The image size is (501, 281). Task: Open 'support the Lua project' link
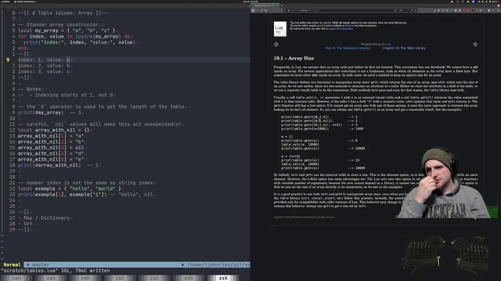tap(341, 28)
